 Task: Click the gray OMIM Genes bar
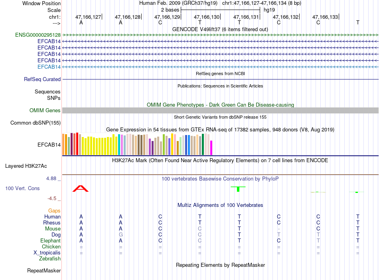click(220, 110)
